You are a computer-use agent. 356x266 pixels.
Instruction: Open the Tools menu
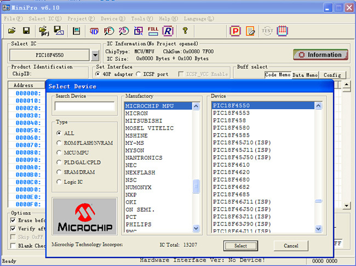pos(142,19)
